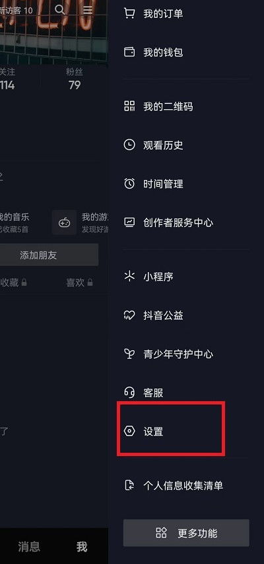264x564 pixels.
Task: Tap the alarm clock icon for 时间管理
Action: click(x=129, y=183)
